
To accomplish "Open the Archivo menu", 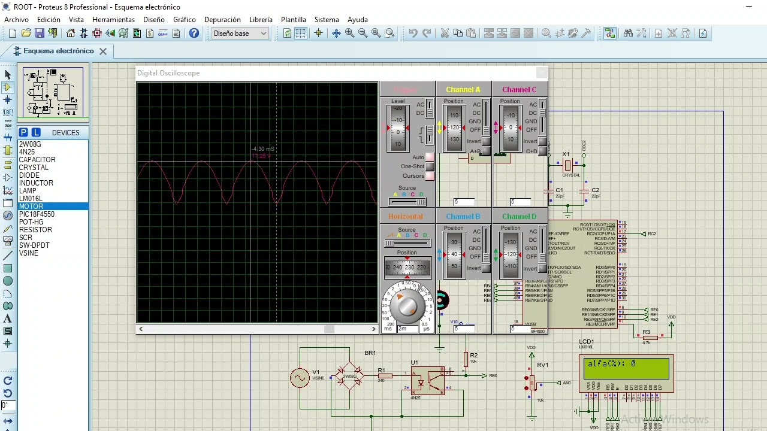I will [17, 20].
